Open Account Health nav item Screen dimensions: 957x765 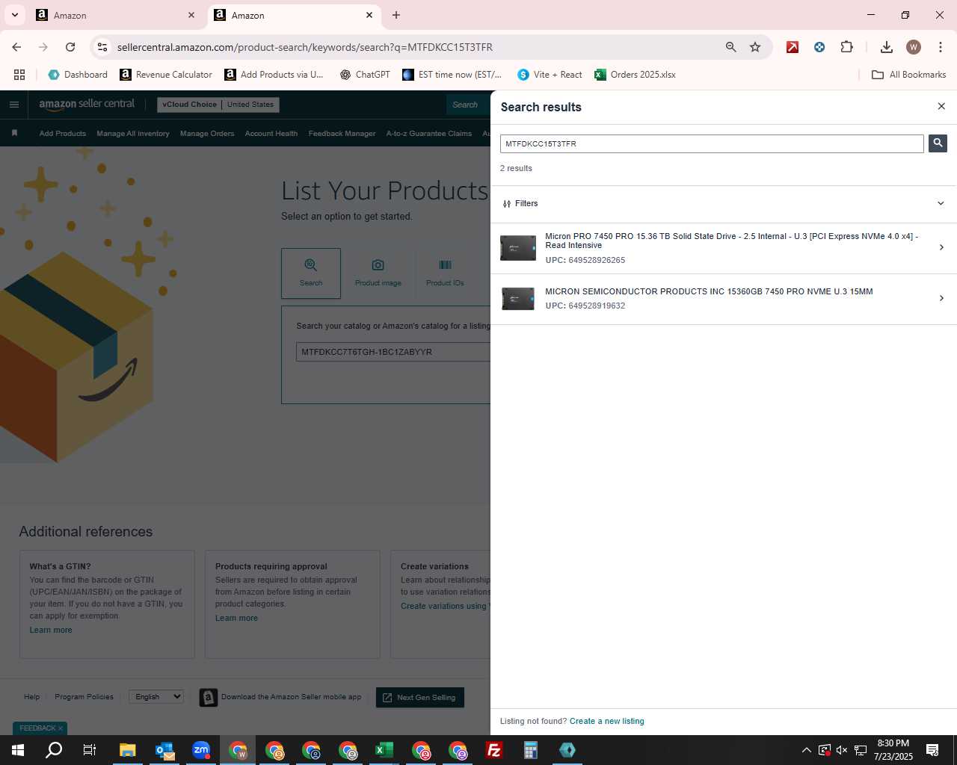pyautogui.click(x=271, y=134)
